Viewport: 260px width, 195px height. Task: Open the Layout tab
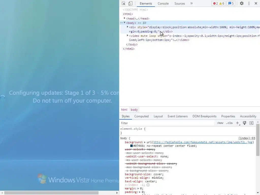158,116
